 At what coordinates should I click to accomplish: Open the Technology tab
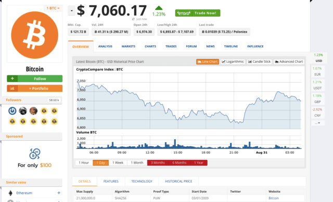coord(142,181)
